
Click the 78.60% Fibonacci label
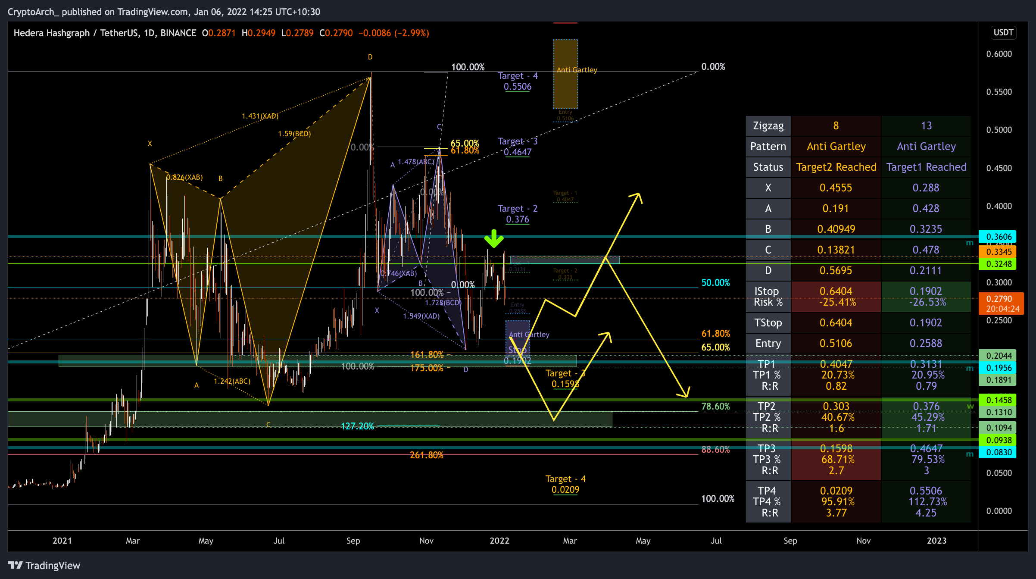click(715, 407)
